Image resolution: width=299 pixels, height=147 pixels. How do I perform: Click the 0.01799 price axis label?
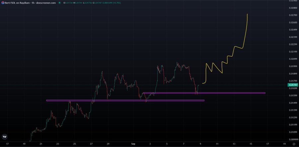293,81
